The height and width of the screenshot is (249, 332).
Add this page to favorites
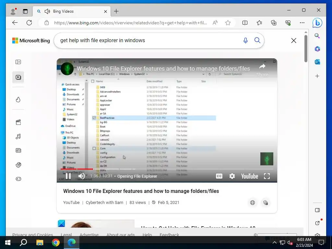228,23
